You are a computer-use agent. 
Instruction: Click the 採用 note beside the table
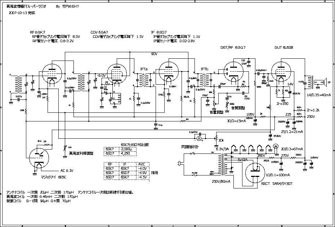[x=155, y=173]
